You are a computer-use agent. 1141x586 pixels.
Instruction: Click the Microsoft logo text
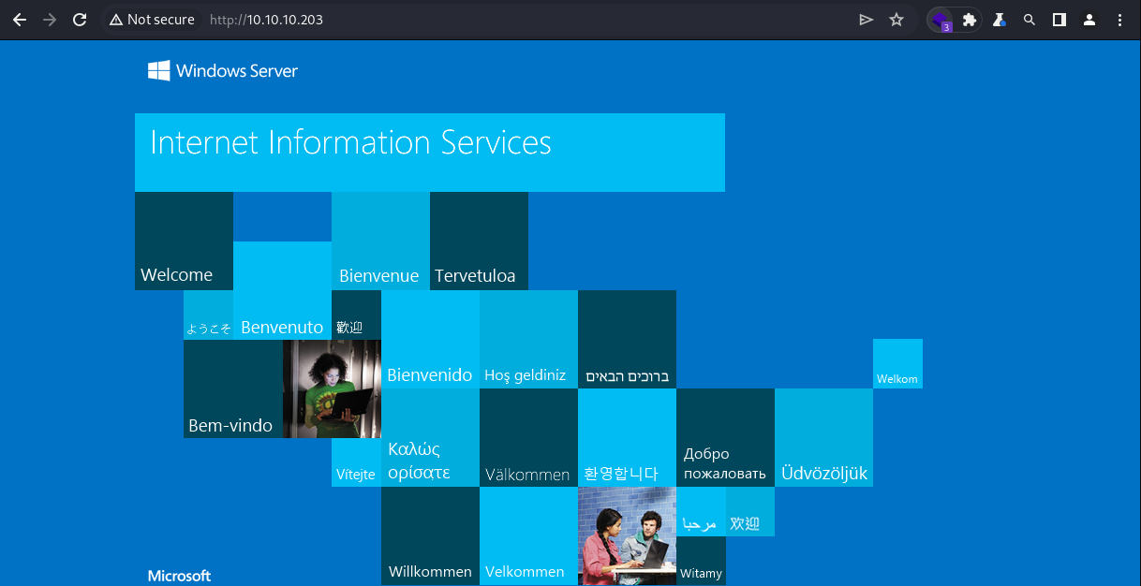tap(179, 576)
